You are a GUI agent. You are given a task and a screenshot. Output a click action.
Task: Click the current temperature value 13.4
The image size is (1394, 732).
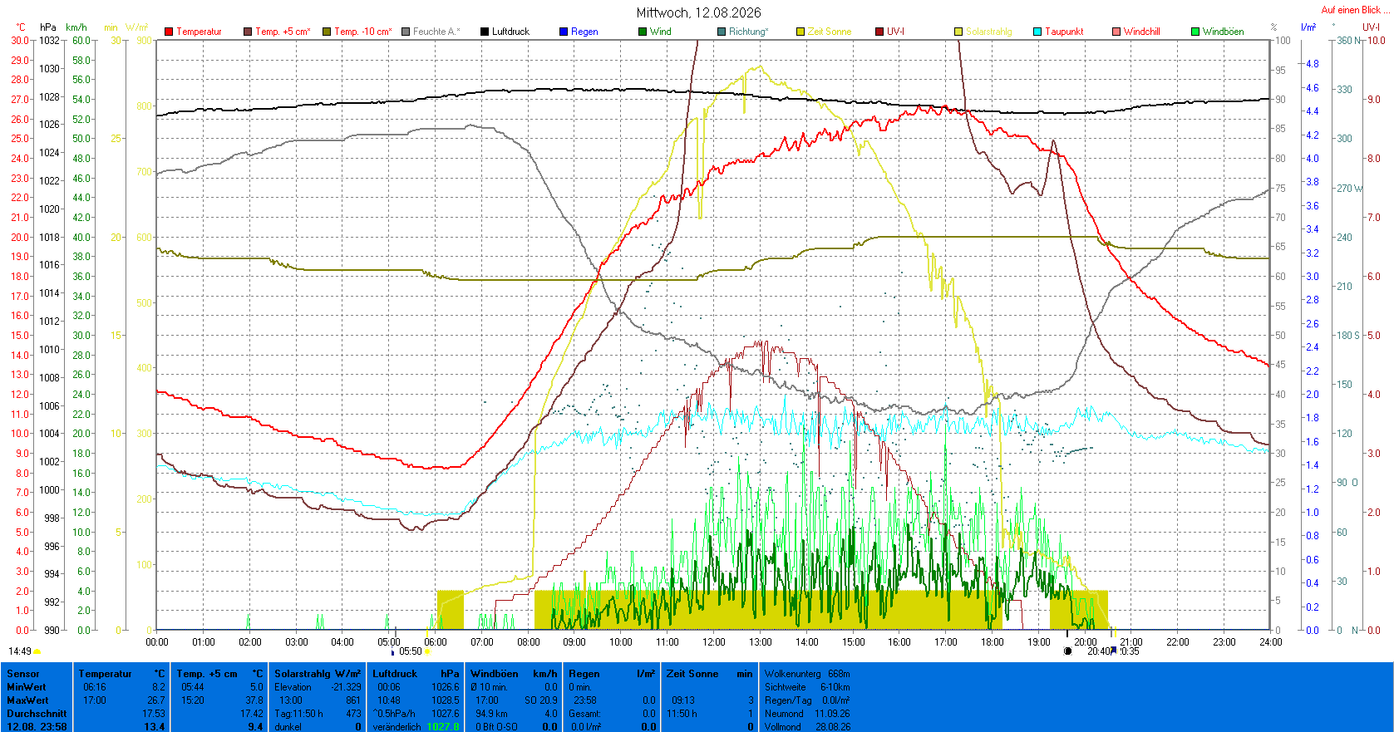point(155,727)
